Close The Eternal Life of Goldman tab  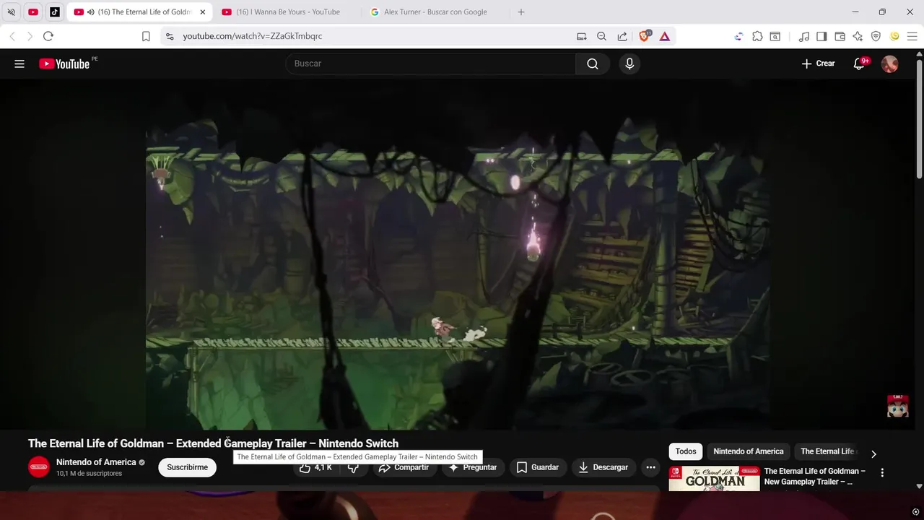(x=202, y=12)
